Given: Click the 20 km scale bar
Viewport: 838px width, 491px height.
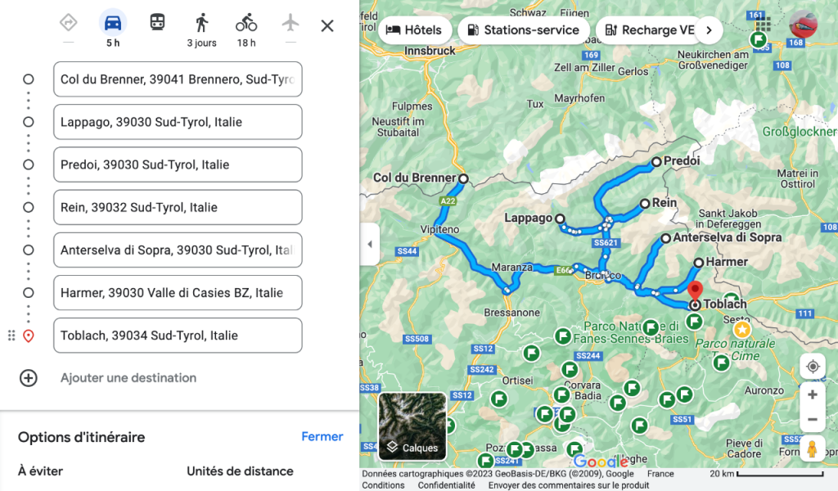Looking at the screenshot, I should [x=767, y=474].
